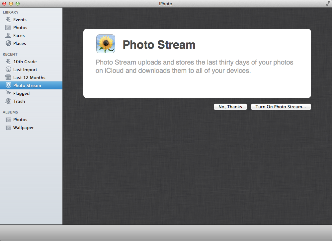Show the Flagged label

click(x=21, y=93)
